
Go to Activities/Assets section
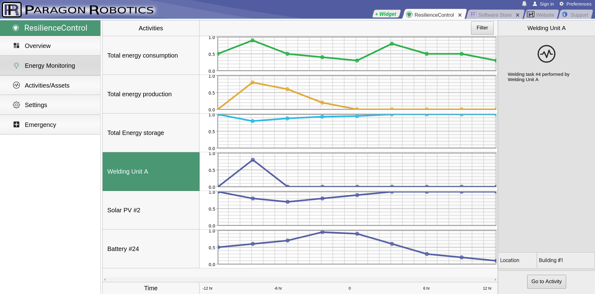(50, 85)
